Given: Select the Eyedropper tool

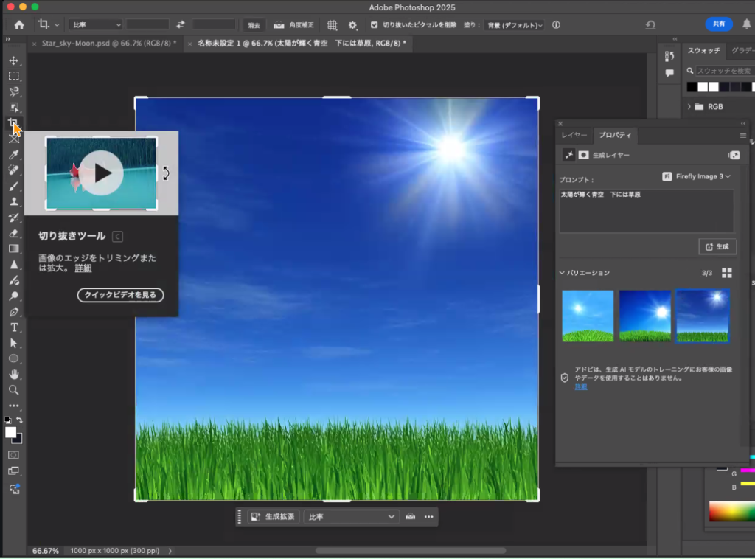Looking at the screenshot, I should pyautogui.click(x=13, y=155).
